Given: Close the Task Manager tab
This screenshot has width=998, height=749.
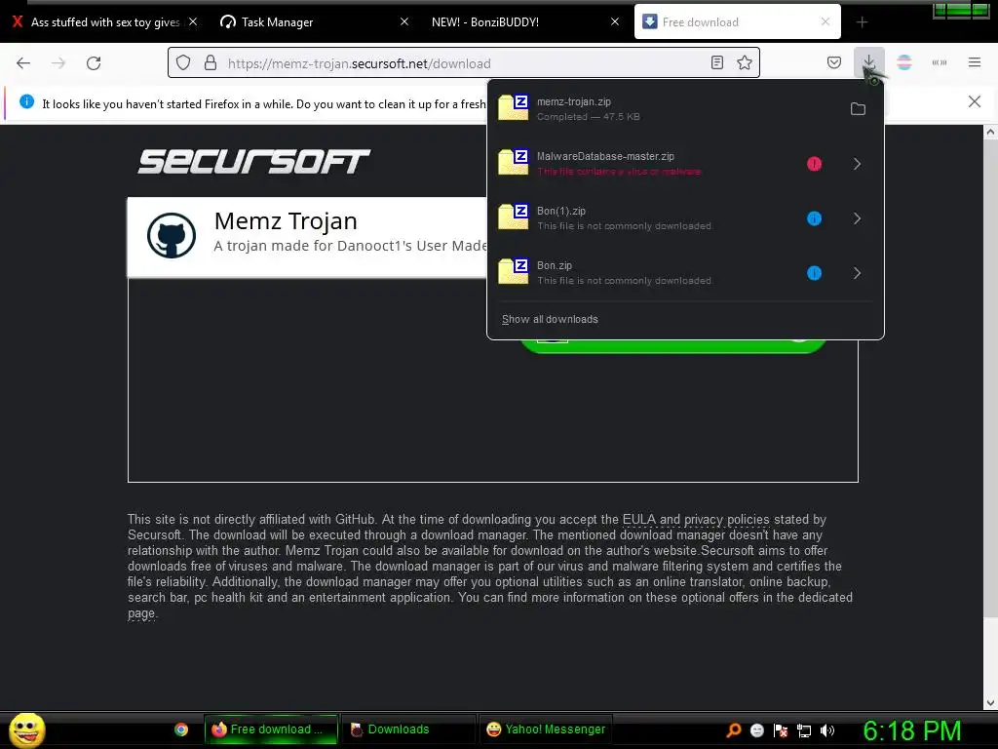Looking at the screenshot, I should pyautogui.click(x=404, y=21).
